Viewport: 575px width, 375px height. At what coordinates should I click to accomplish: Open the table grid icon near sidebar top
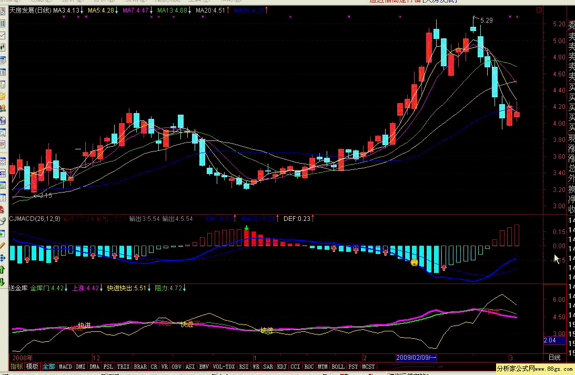(3, 23)
